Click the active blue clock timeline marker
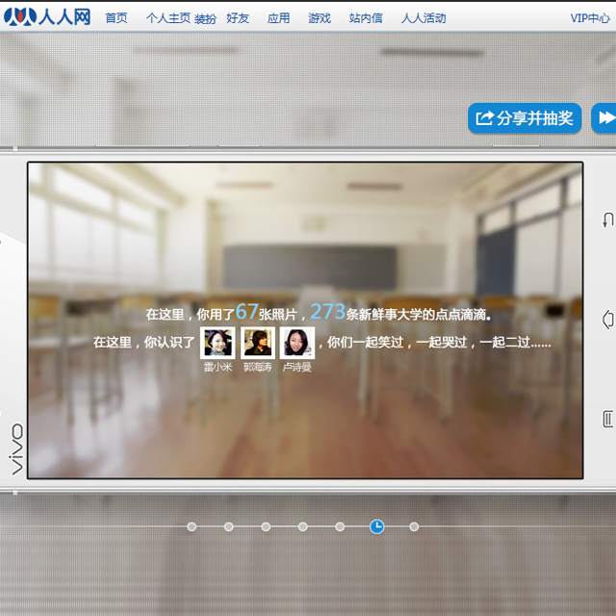Screen dimensions: 616x616 377,526
